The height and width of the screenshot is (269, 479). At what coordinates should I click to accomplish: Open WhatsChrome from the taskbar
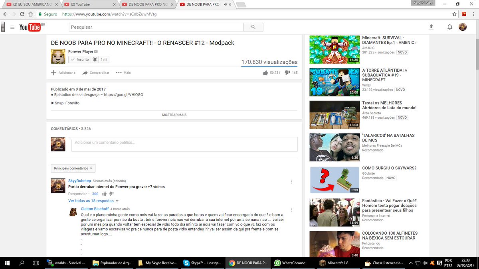coord(293,263)
